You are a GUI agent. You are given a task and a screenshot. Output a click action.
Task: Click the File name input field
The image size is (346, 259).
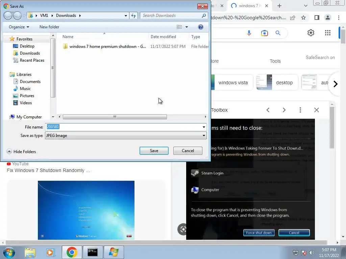point(124,127)
